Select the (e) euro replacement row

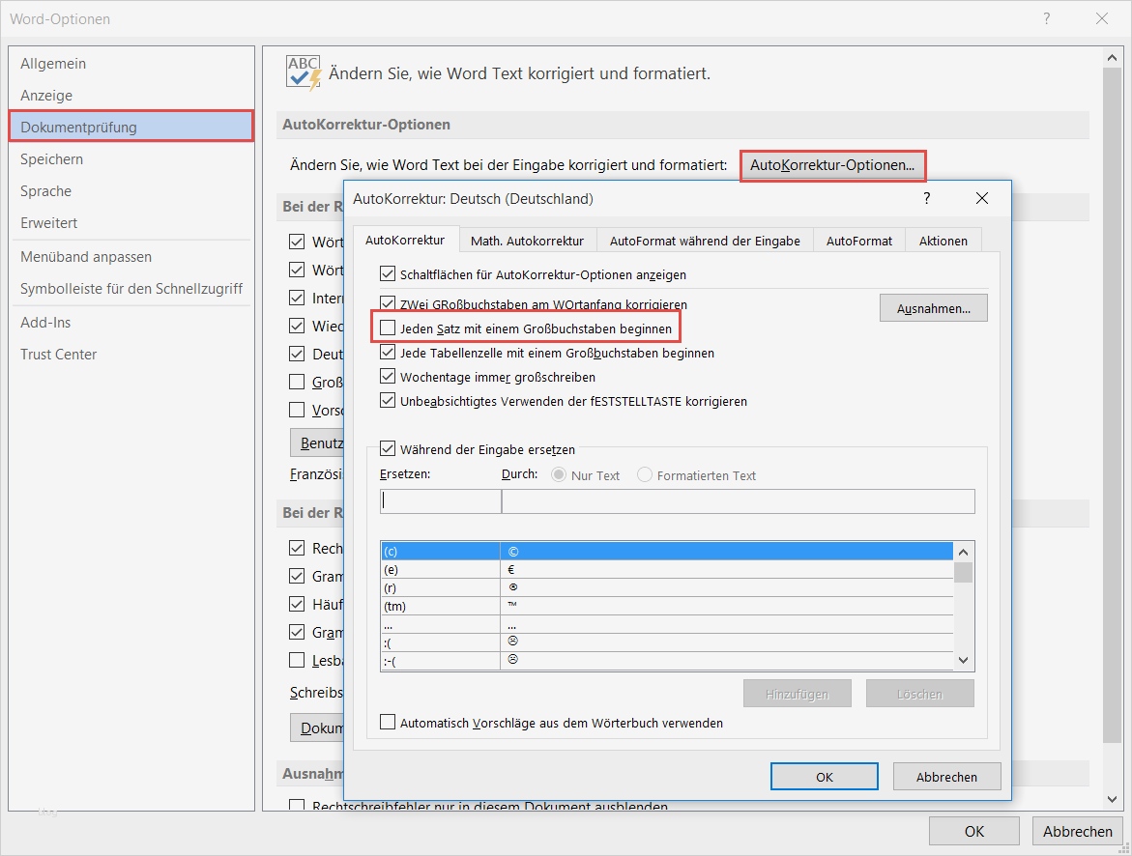point(667,569)
